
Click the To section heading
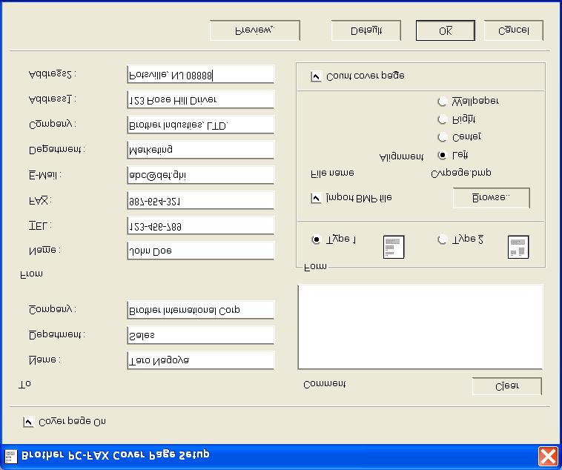point(24,385)
